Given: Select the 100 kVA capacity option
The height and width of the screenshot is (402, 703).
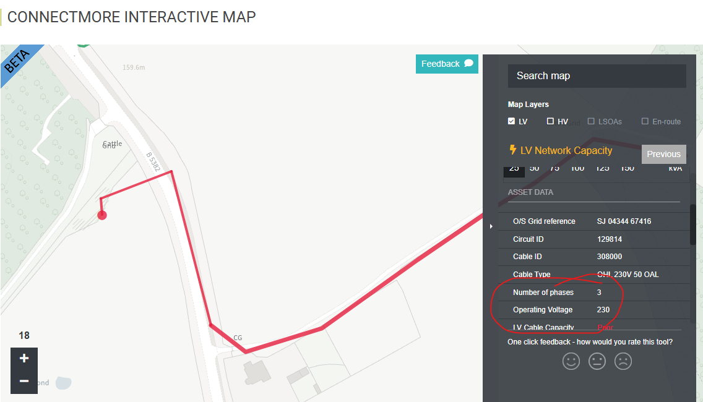Looking at the screenshot, I should coord(577,168).
